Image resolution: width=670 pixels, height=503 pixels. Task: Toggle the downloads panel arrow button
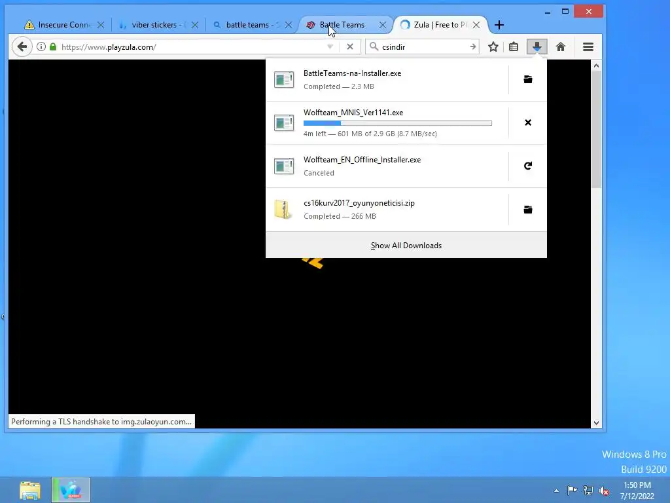[537, 47]
